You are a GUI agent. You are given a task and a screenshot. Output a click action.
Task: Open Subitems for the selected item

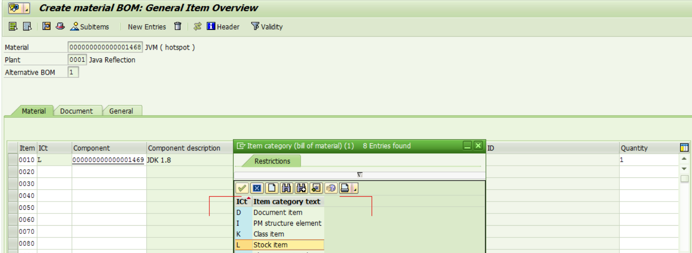(89, 27)
